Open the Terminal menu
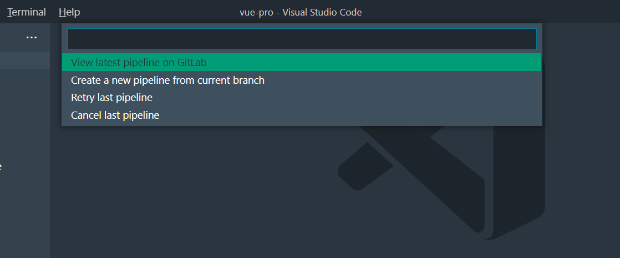Screen dimensions: 620x258 tap(27, 12)
